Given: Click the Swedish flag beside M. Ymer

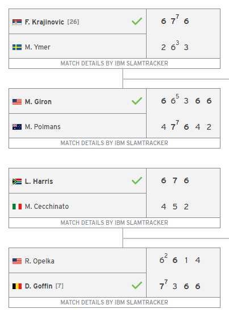Looking at the screenshot, I should click(x=17, y=47).
